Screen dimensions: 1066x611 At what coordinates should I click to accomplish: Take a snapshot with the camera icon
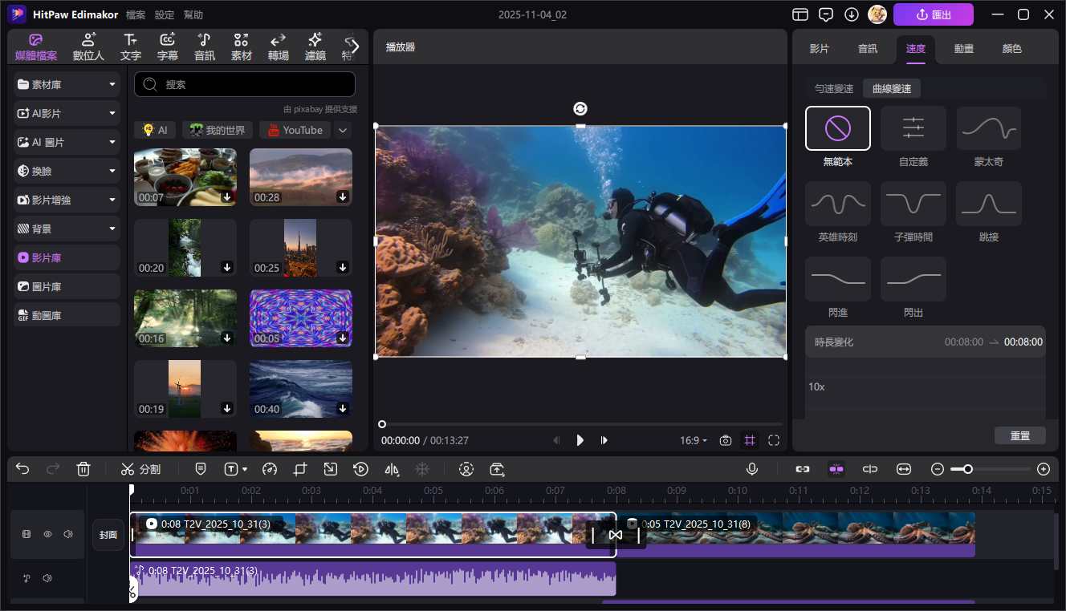point(726,440)
